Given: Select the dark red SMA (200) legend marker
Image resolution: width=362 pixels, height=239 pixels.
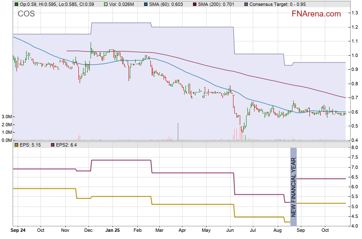Looking at the screenshot, I should point(195,4).
